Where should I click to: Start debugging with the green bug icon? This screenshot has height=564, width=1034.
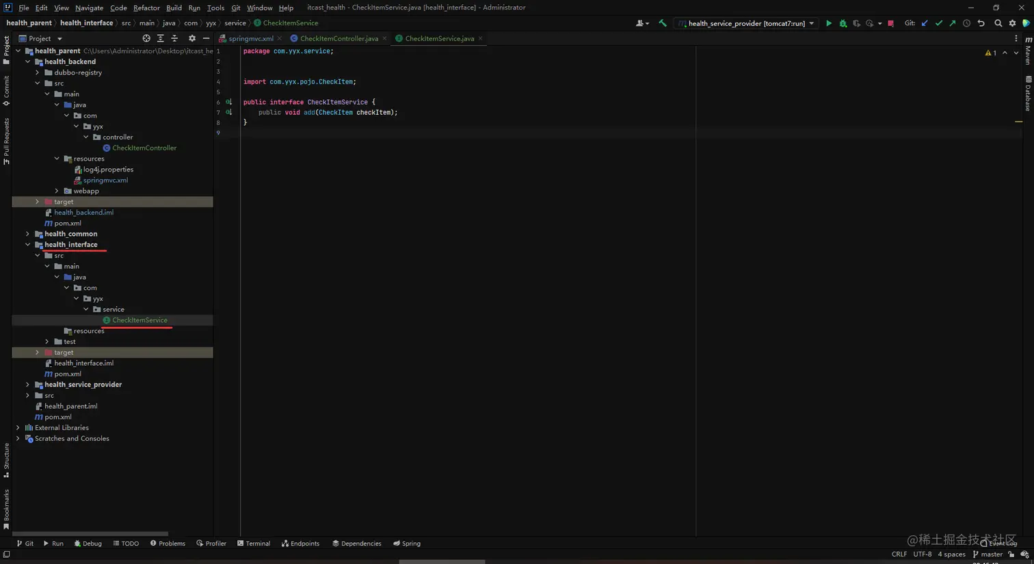[843, 23]
